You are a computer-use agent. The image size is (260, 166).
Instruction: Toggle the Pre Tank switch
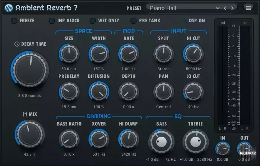pos(133,21)
